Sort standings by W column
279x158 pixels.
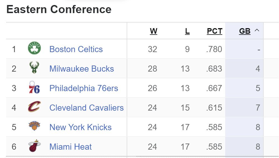click(x=153, y=31)
